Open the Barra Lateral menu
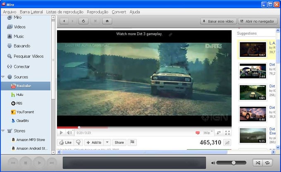The image size is (281, 172). tap(31, 12)
